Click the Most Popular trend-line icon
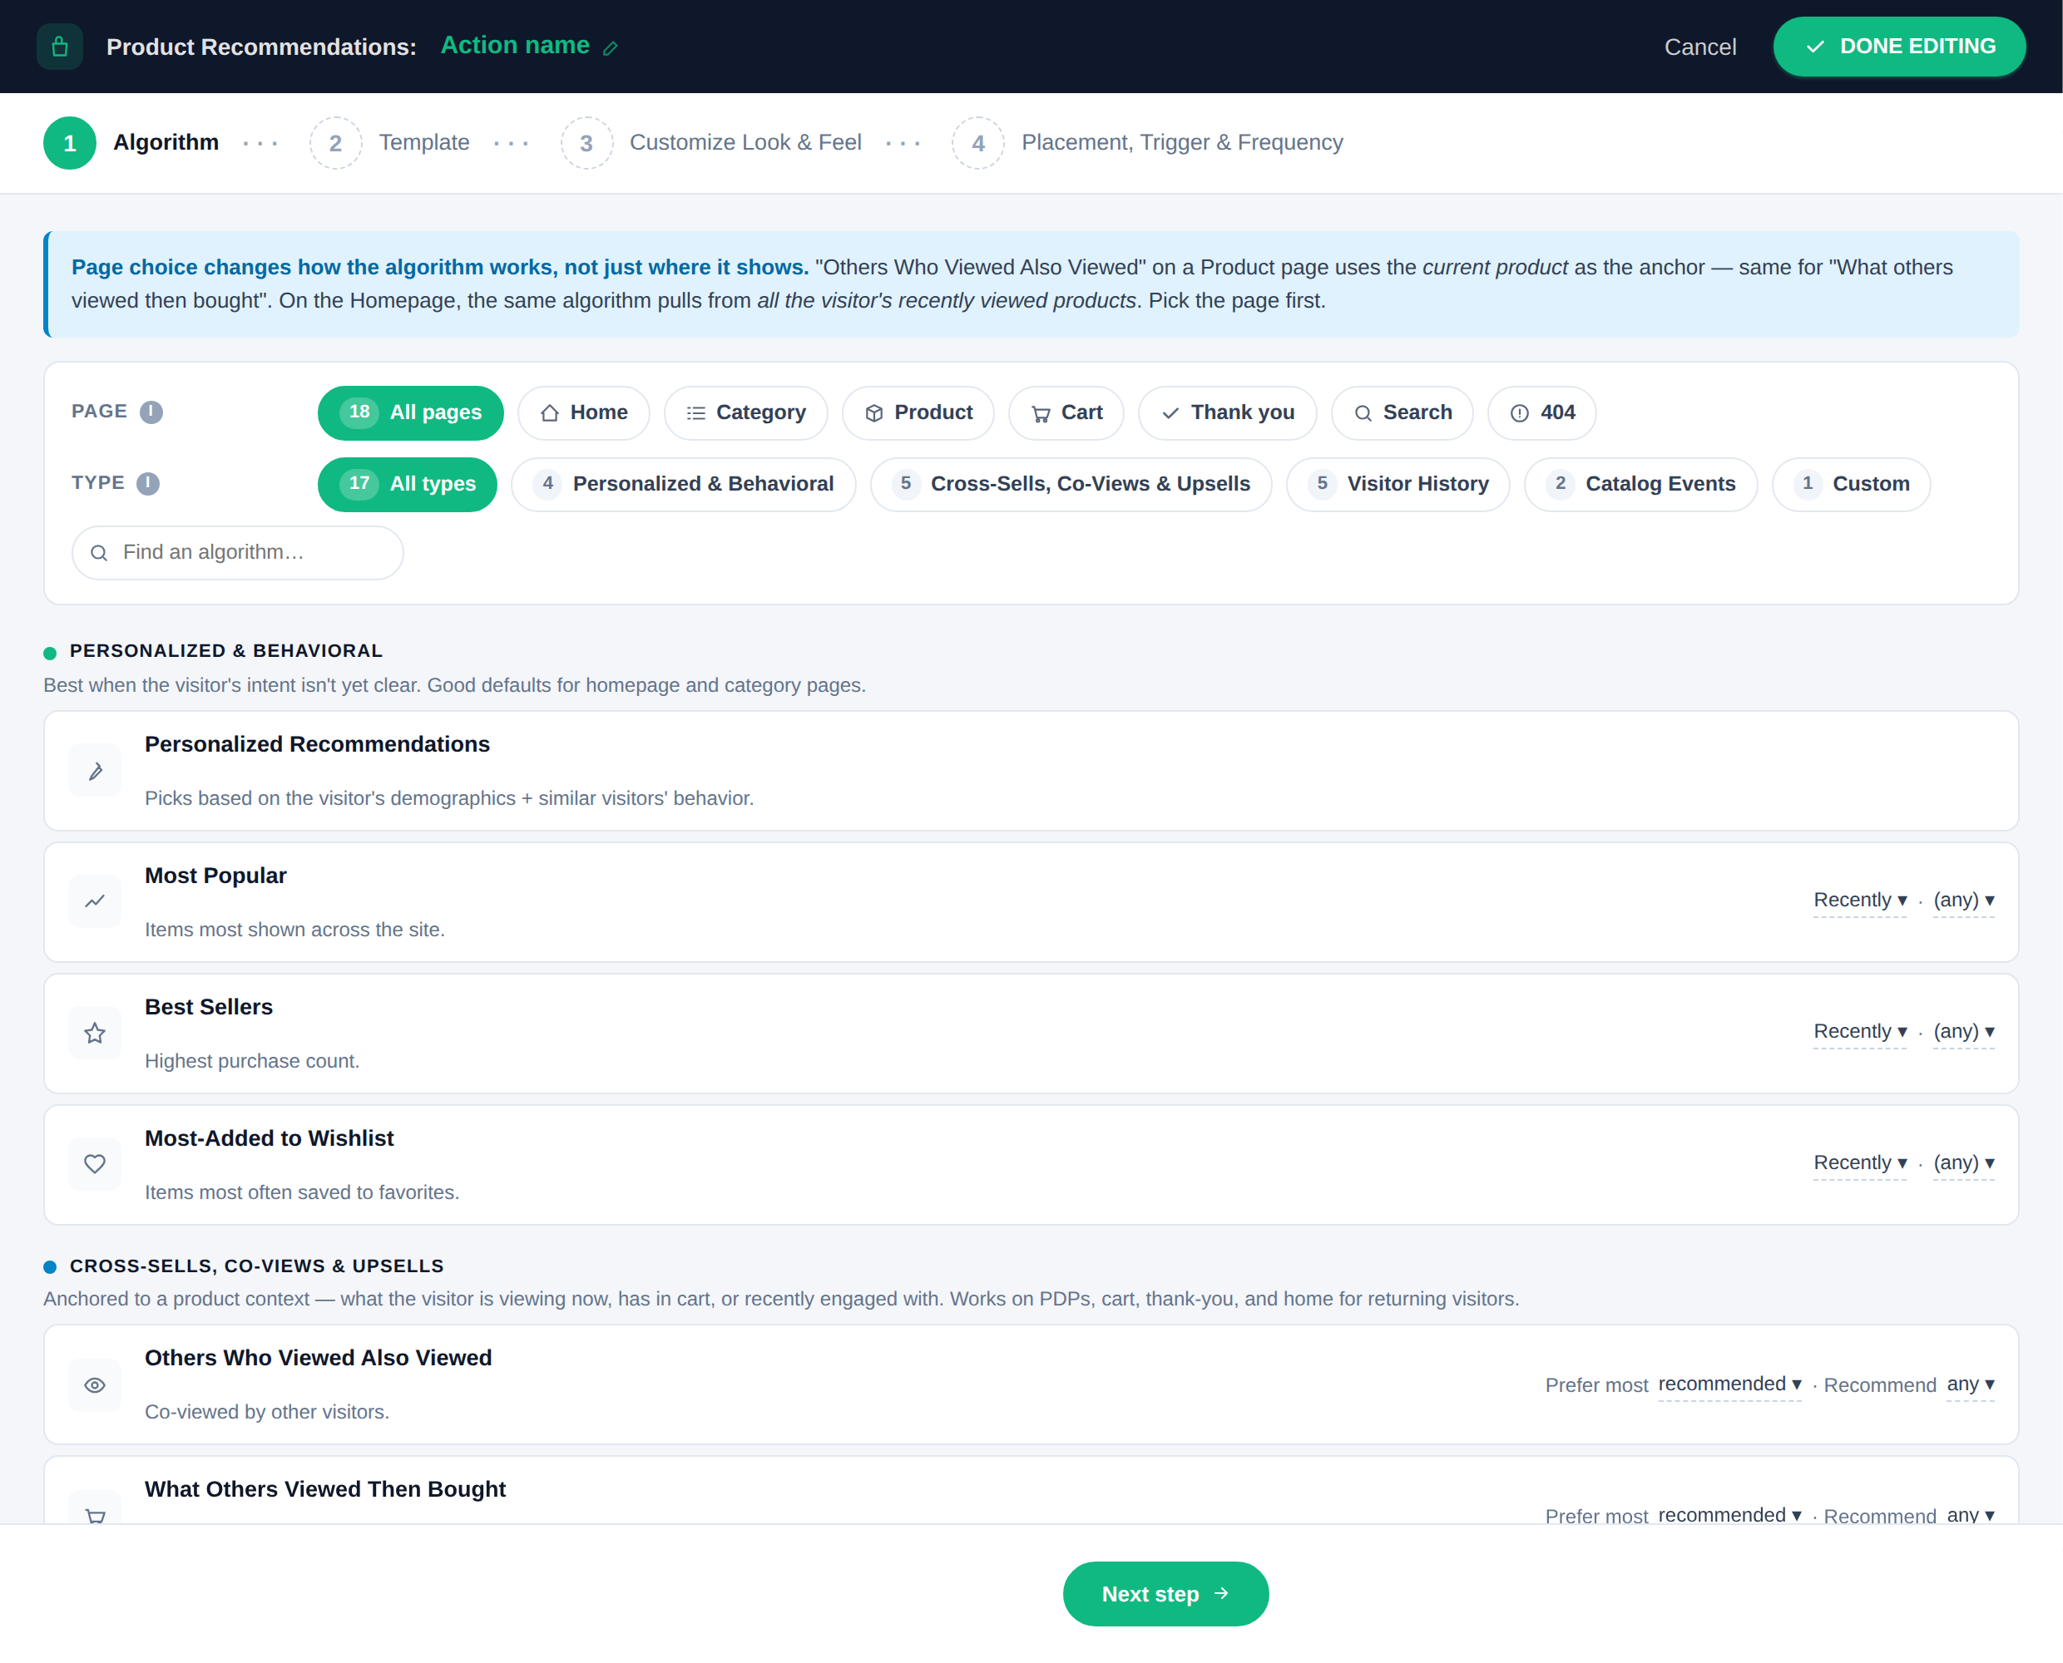Viewport: 2063px width, 1663px height. (95, 902)
